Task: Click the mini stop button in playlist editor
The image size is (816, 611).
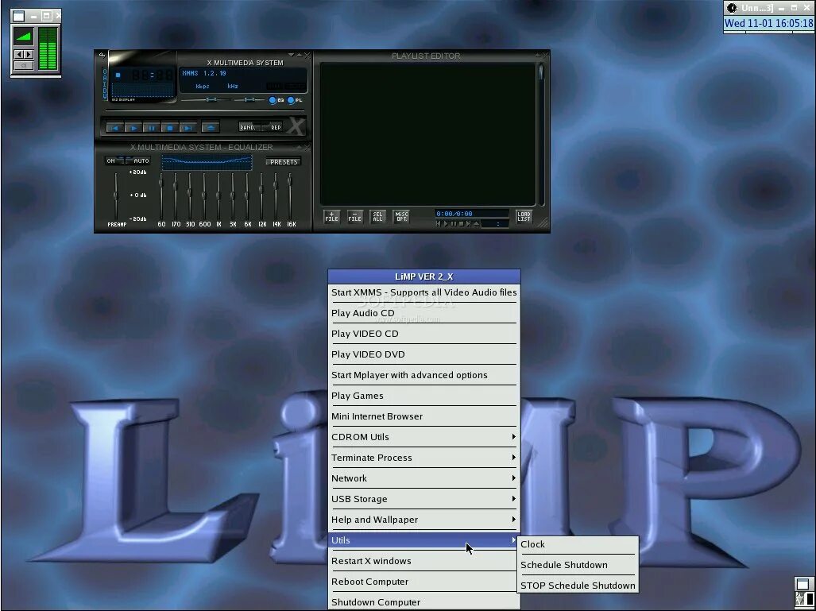Action: tap(461, 224)
